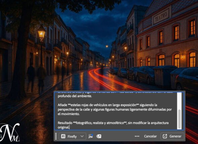This screenshot has height=144, width=198.
Task: Click the Cancelar button
Action: [x=150, y=136]
